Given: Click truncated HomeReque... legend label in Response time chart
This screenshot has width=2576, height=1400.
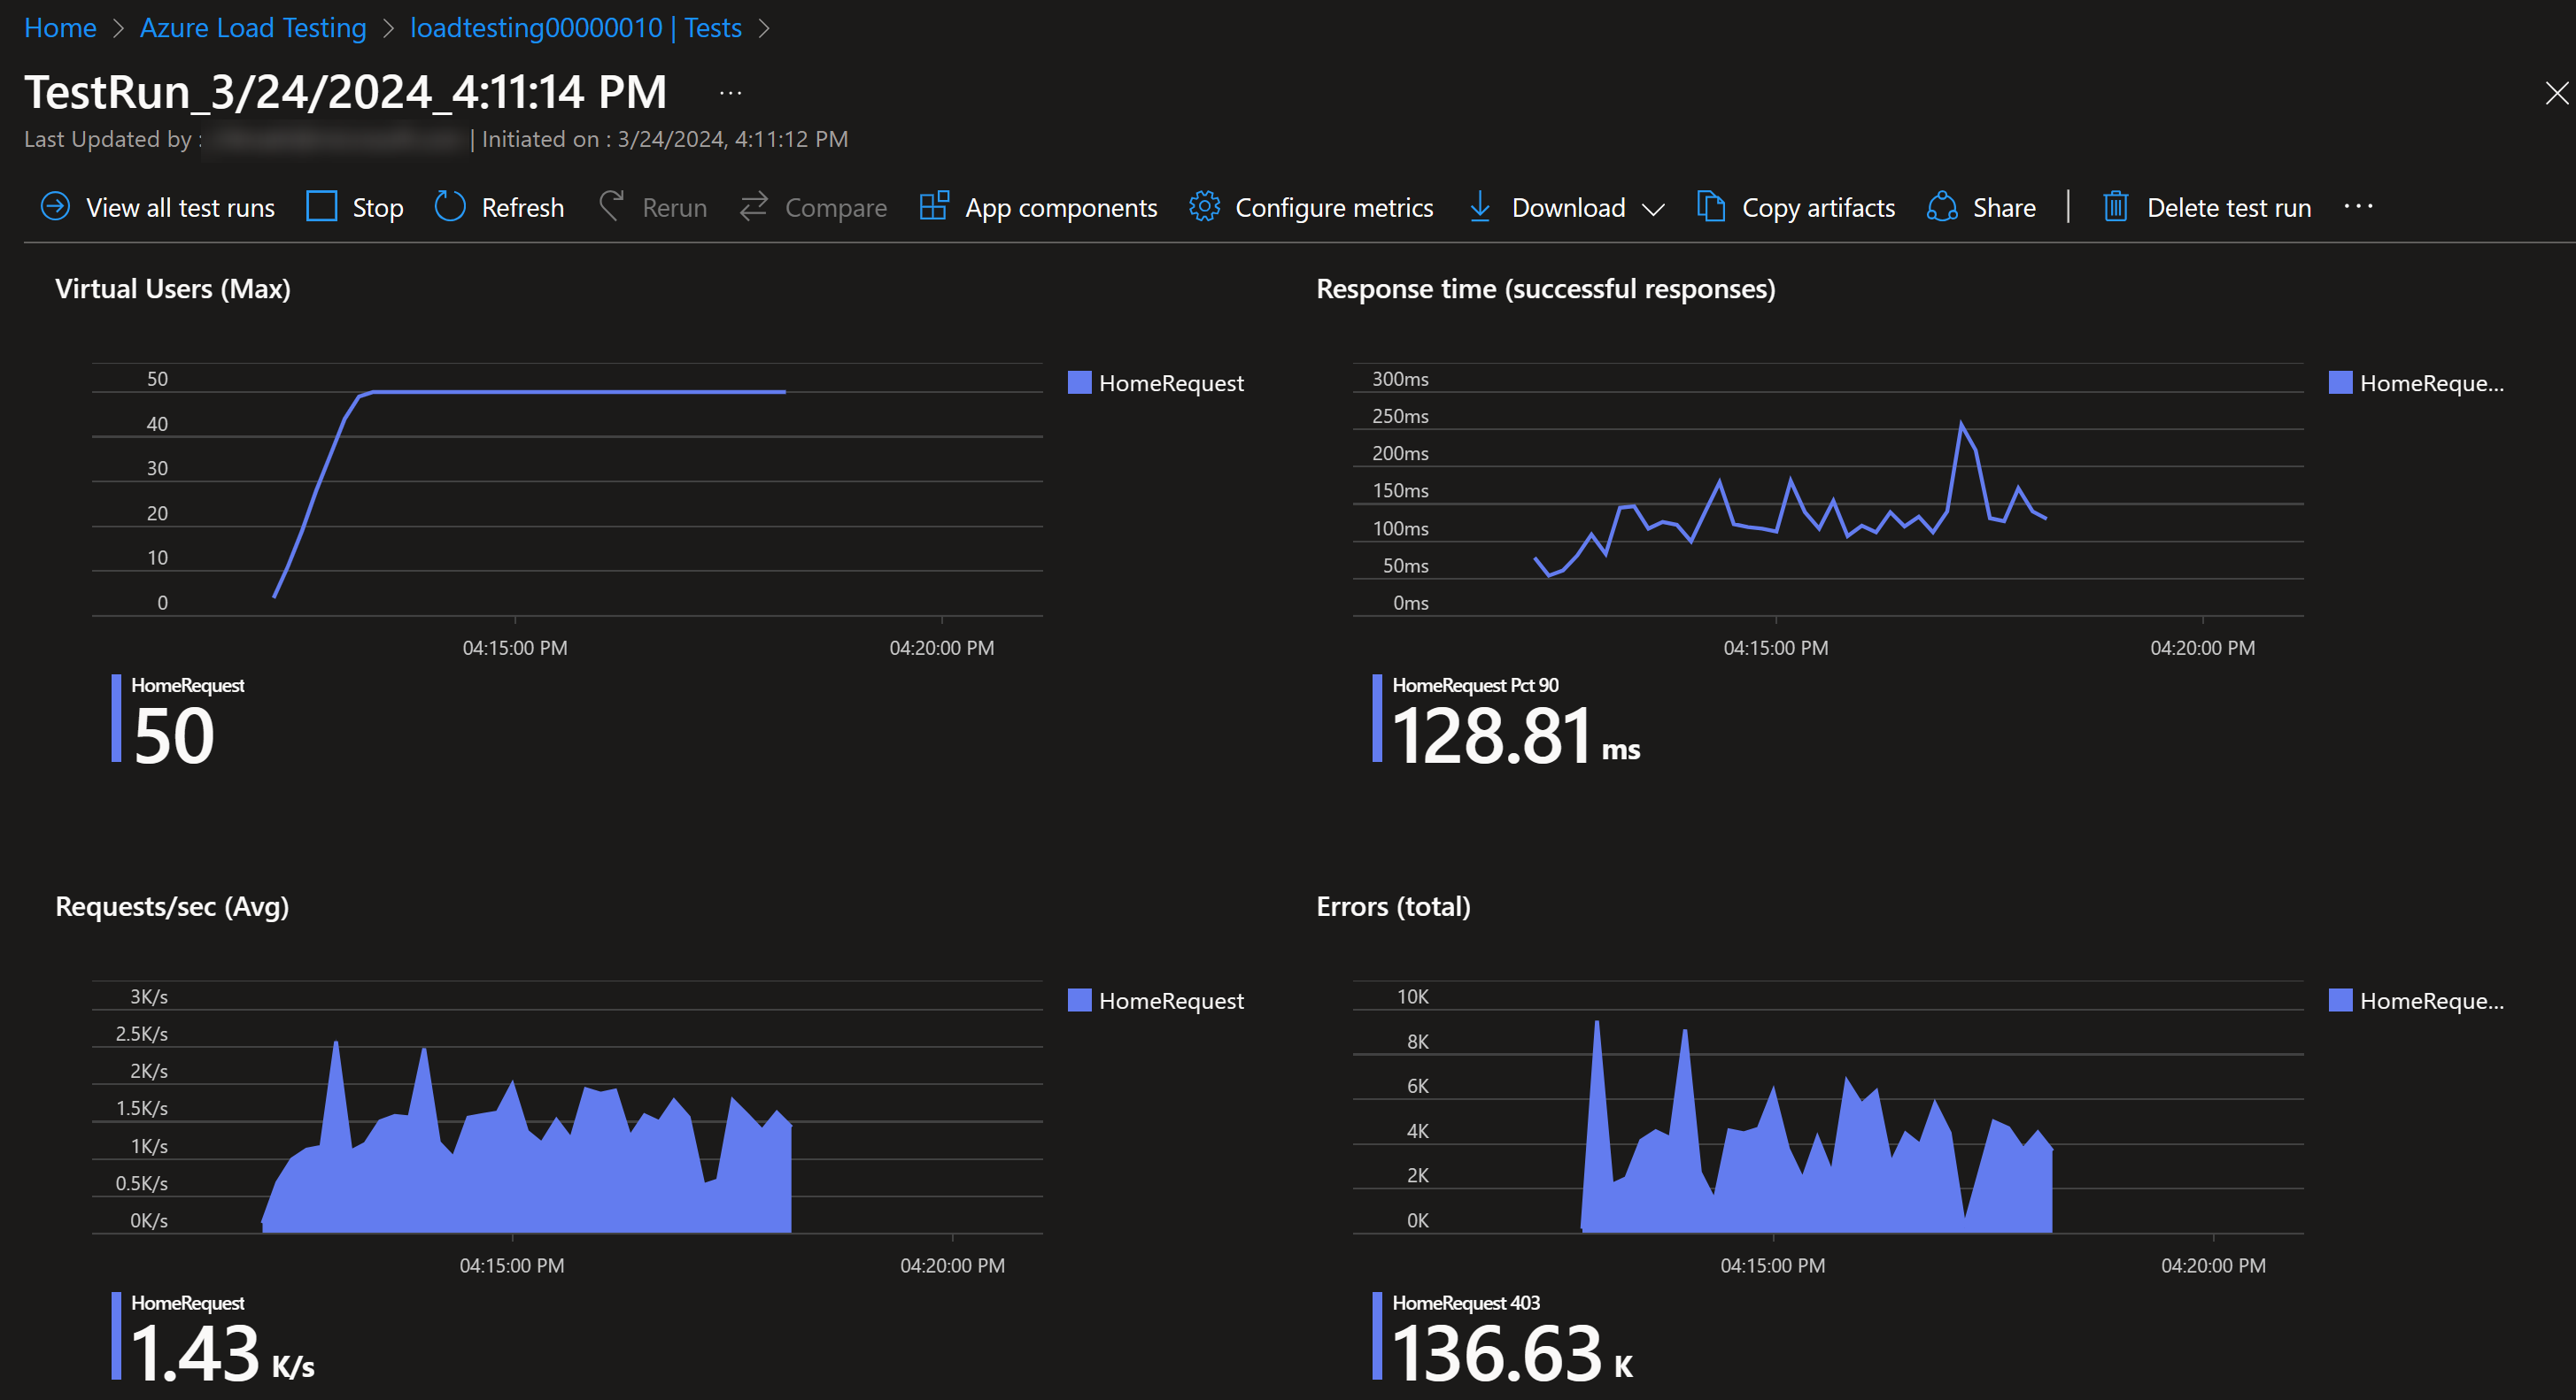Looking at the screenshot, I should click(x=2432, y=384).
